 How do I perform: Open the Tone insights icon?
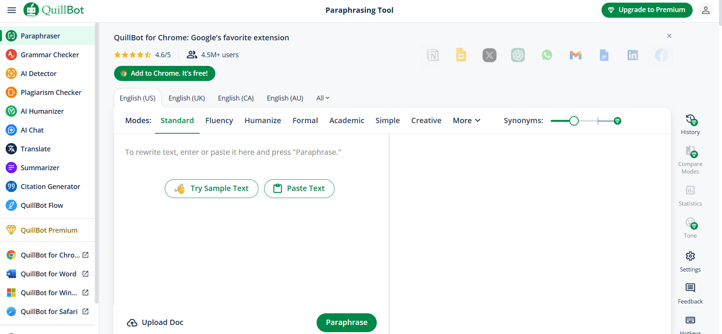[690, 223]
